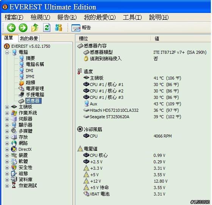Click the flame icon beside 超頻
212x205 pixels.
[21, 83]
